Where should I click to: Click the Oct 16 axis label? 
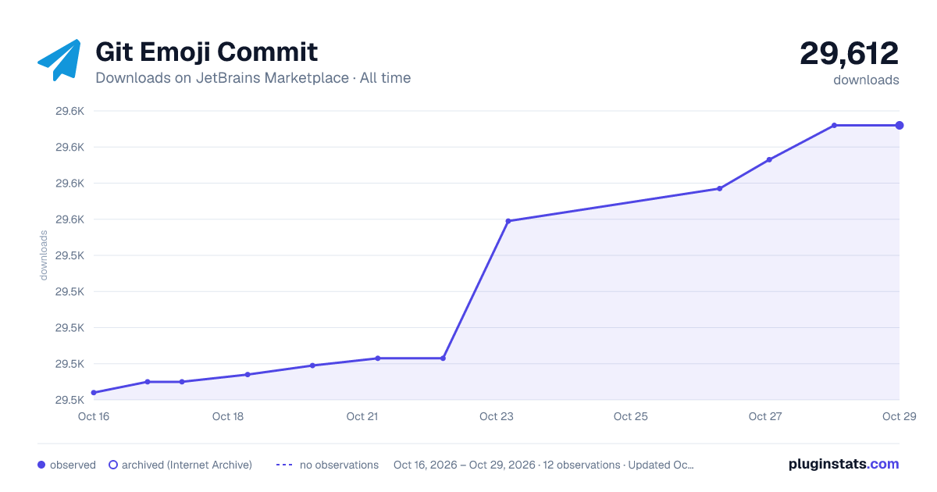point(94,416)
